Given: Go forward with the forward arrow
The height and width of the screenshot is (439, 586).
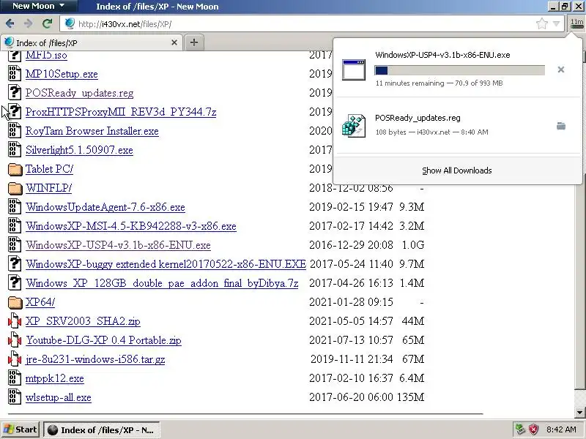Looking at the screenshot, I should pos(29,24).
